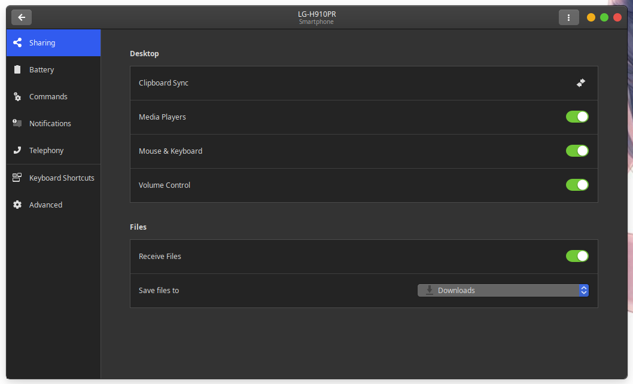Click the back arrow button
Screen dimensions: 633x384
pos(22,17)
